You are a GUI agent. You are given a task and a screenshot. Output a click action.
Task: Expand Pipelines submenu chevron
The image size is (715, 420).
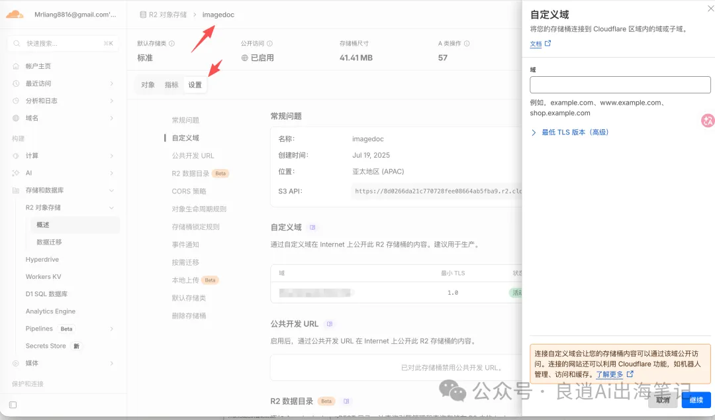112,329
